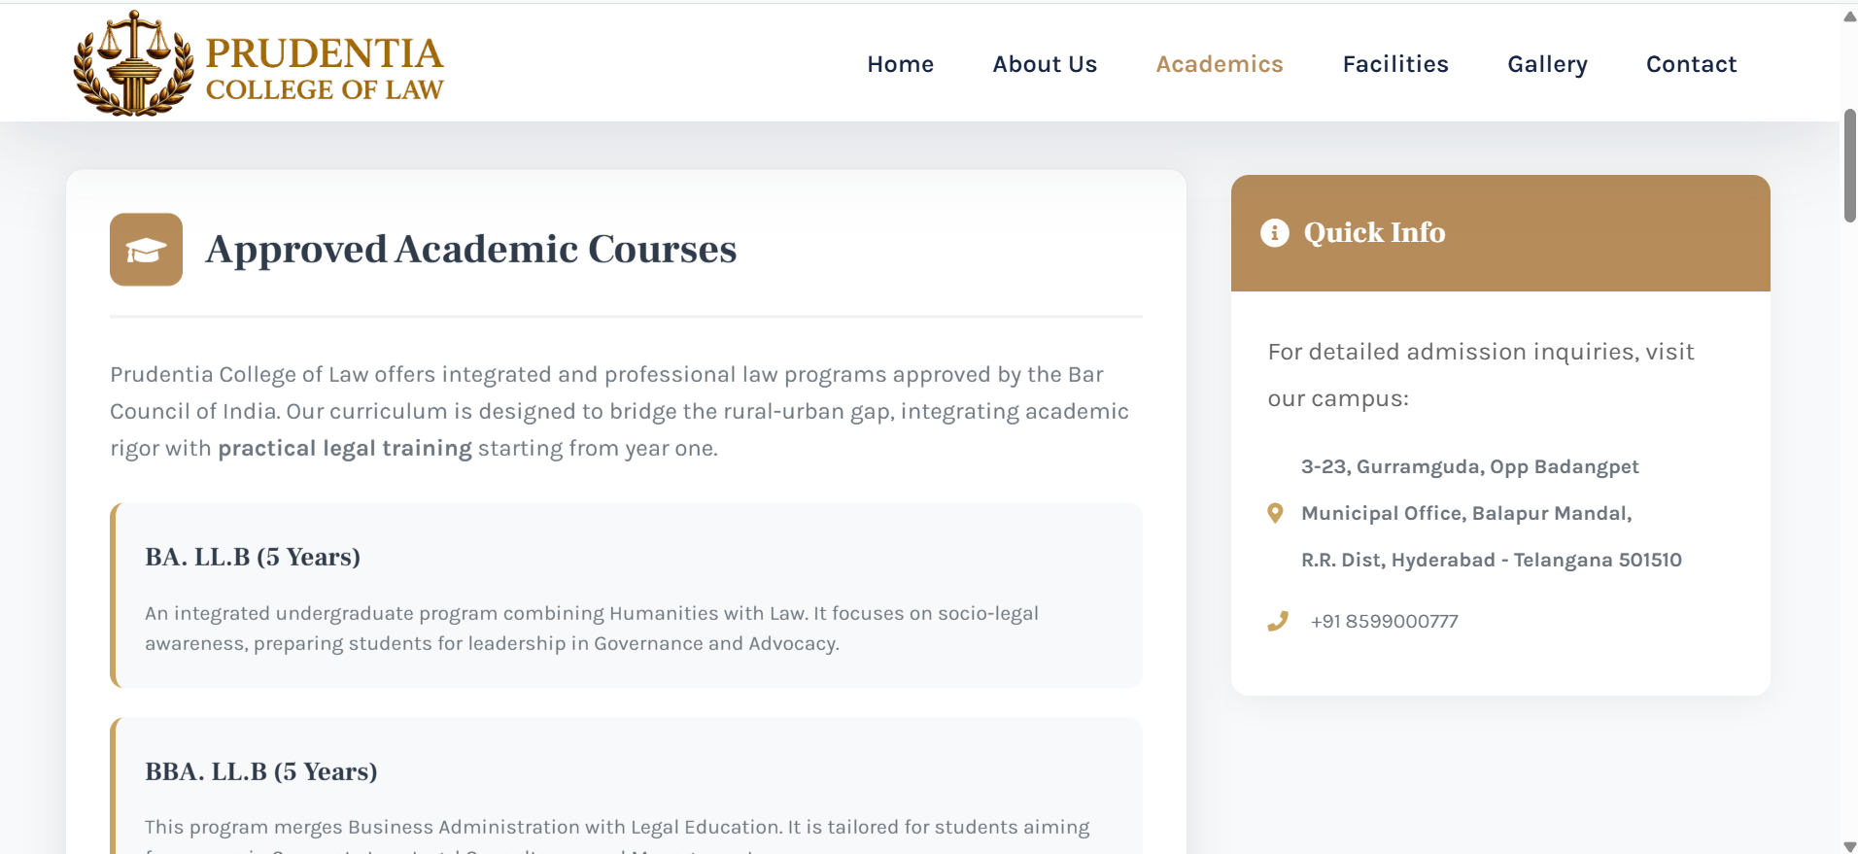The height and width of the screenshot is (854, 1858).
Task: Click the campus address text in Quick Info
Action: coord(1491,513)
